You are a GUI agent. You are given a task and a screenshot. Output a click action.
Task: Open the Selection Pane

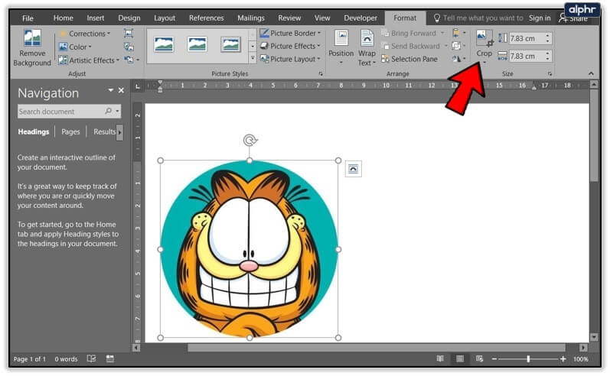(409, 59)
